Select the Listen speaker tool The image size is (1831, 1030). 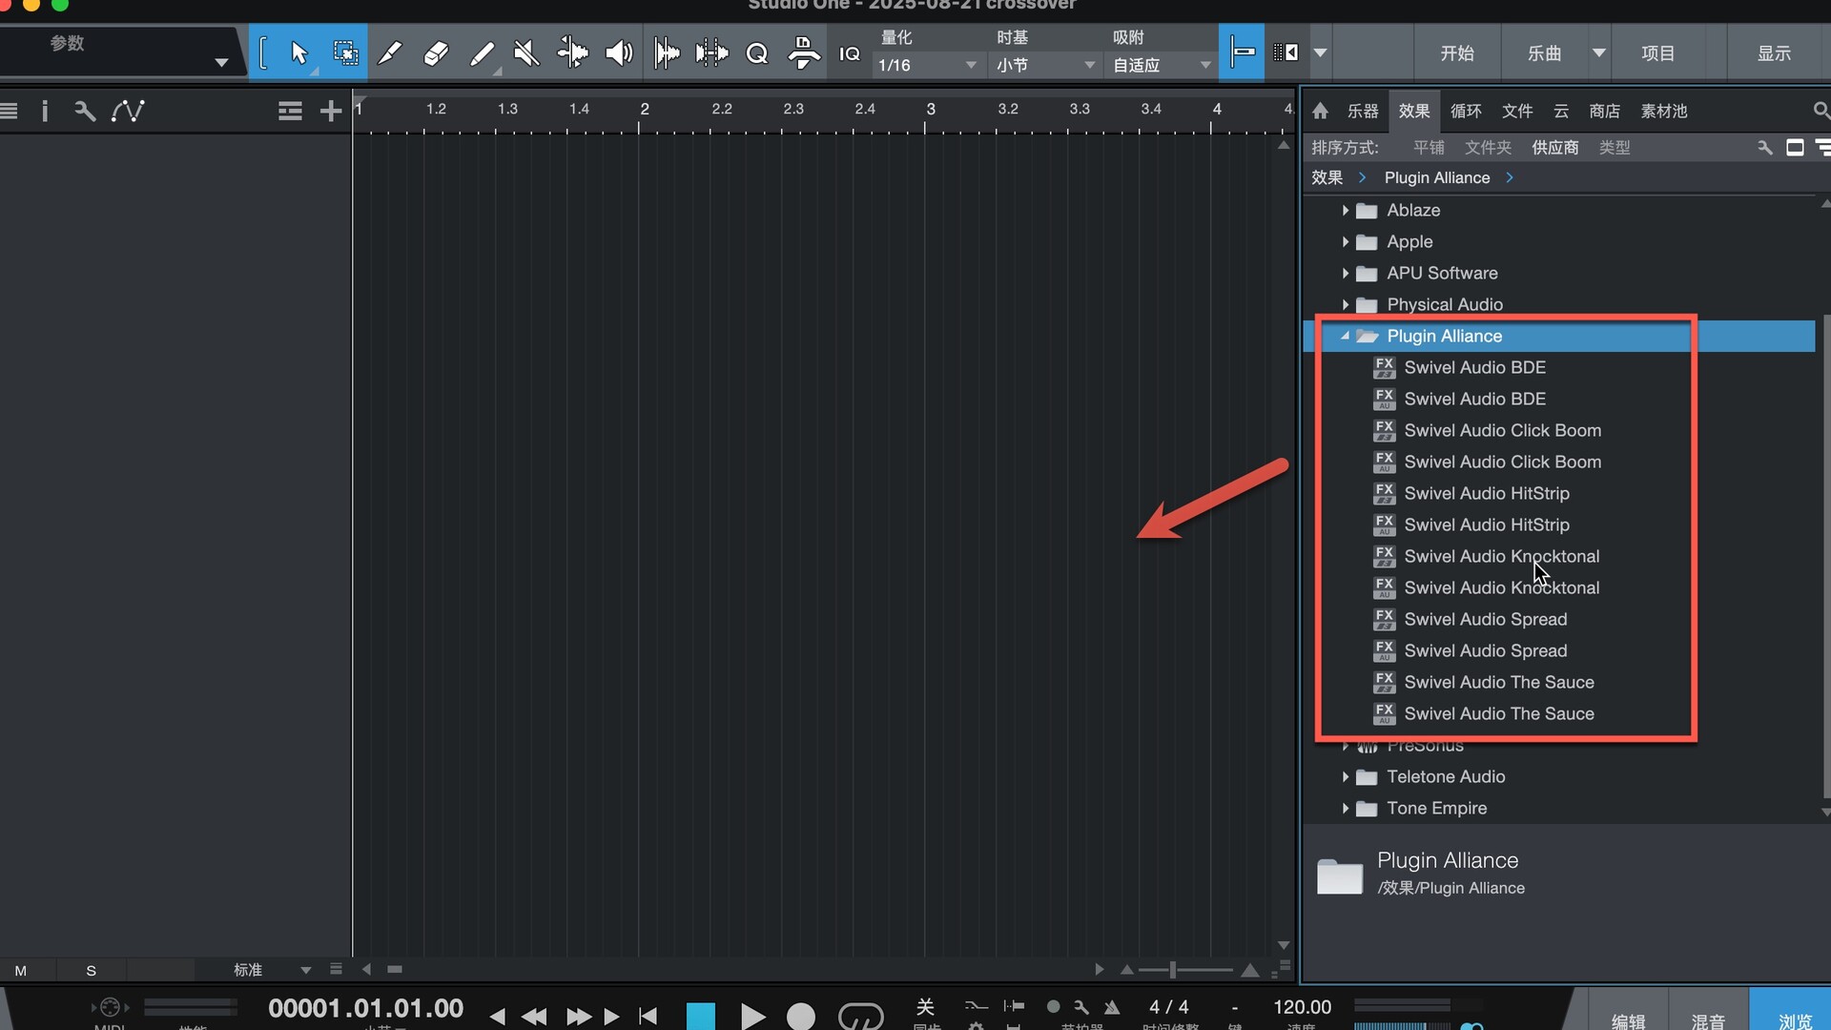[x=619, y=52]
